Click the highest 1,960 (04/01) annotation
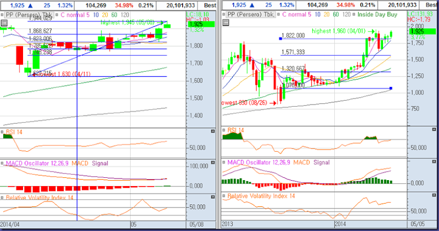This screenshot has width=439, height=231. tap(339, 31)
